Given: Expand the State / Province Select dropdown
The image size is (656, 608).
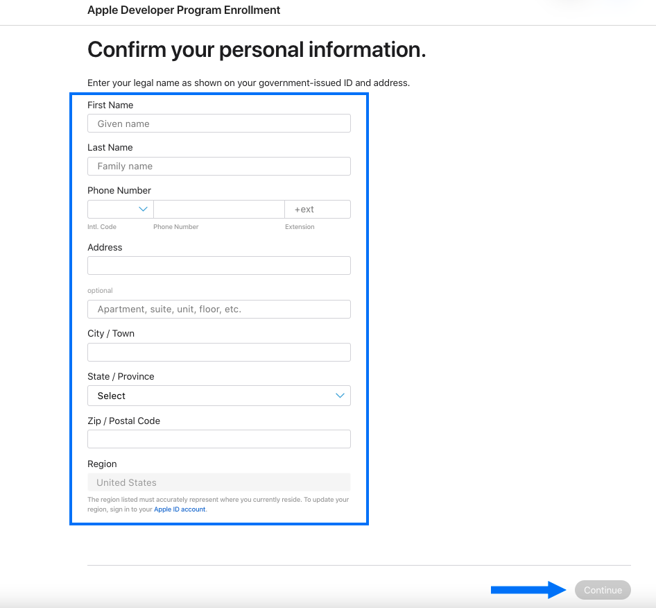Looking at the screenshot, I should (208, 396).
